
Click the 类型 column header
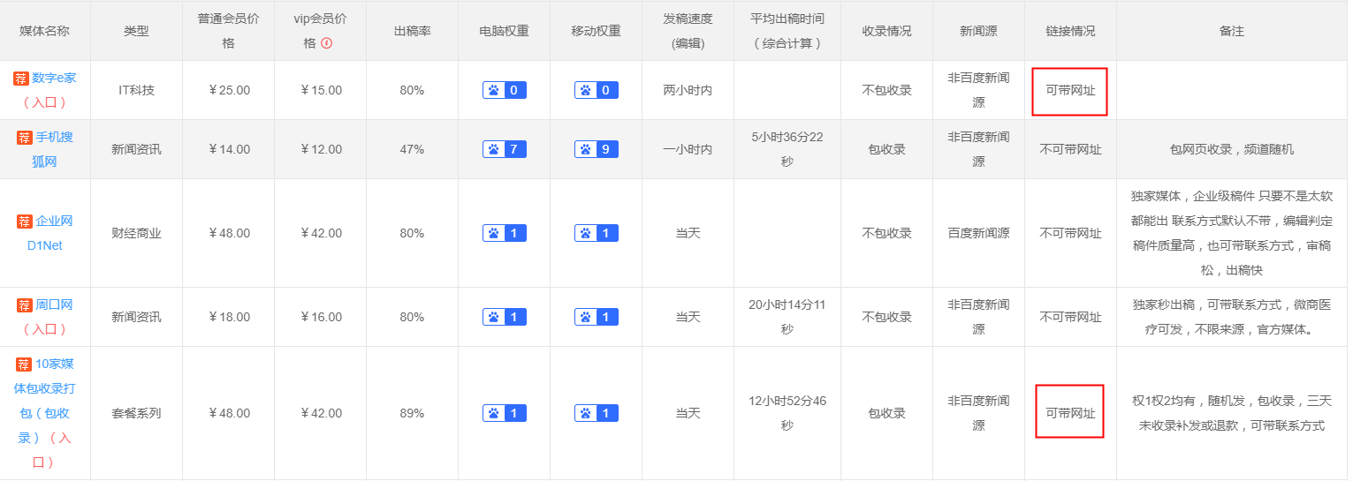[x=136, y=31]
